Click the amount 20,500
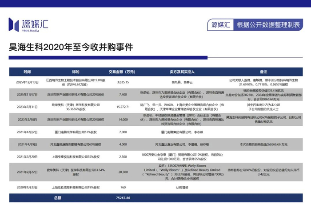 coord(123,172)
